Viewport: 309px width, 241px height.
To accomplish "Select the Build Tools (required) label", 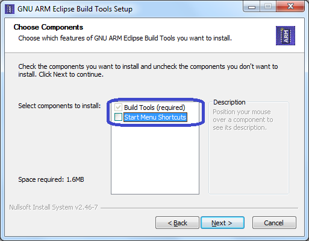I will tap(154, 108).
